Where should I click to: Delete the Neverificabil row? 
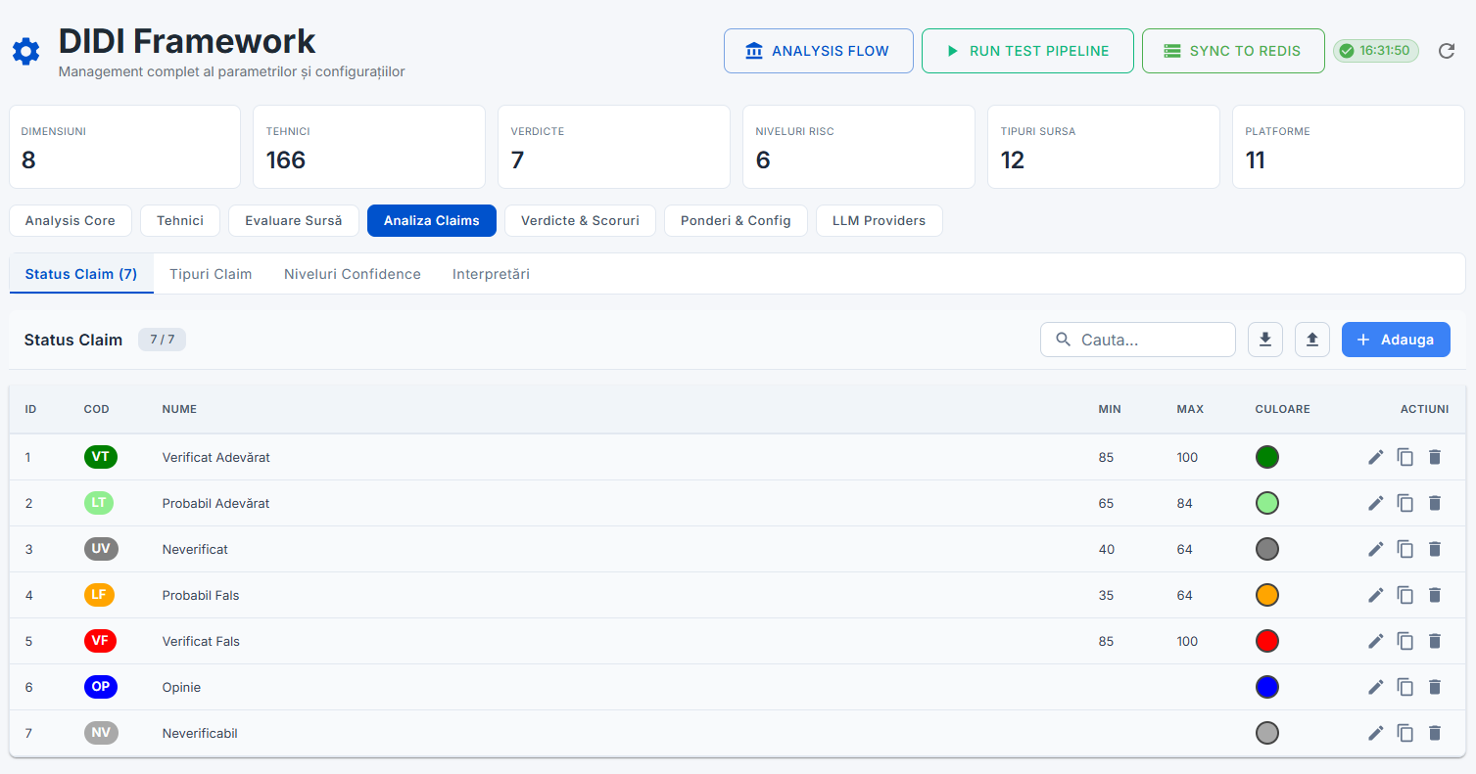click(x=1435, y=733)
